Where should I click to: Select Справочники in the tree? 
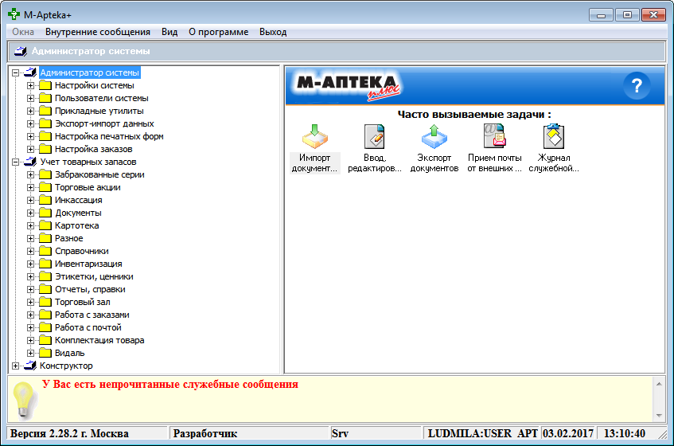(x=81, y=251)
